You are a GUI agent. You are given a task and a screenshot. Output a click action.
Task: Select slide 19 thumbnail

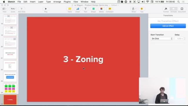click(x=10, y=31)
